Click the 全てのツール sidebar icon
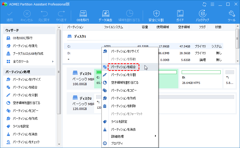Screen dimensions: 240x148 8,61
